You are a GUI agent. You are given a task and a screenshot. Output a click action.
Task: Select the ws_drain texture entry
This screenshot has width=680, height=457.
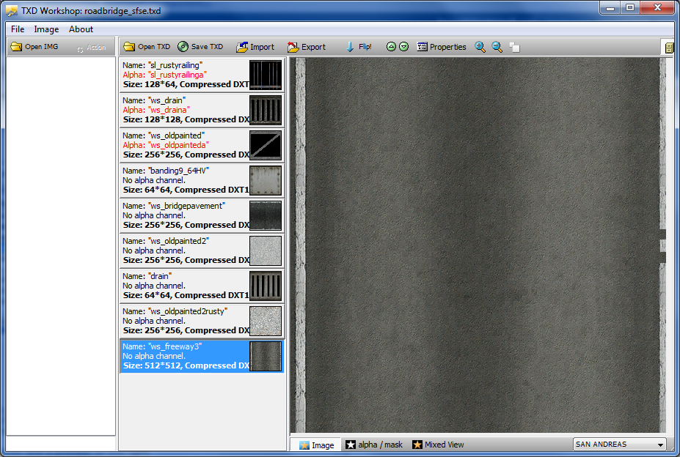point(183,110)
